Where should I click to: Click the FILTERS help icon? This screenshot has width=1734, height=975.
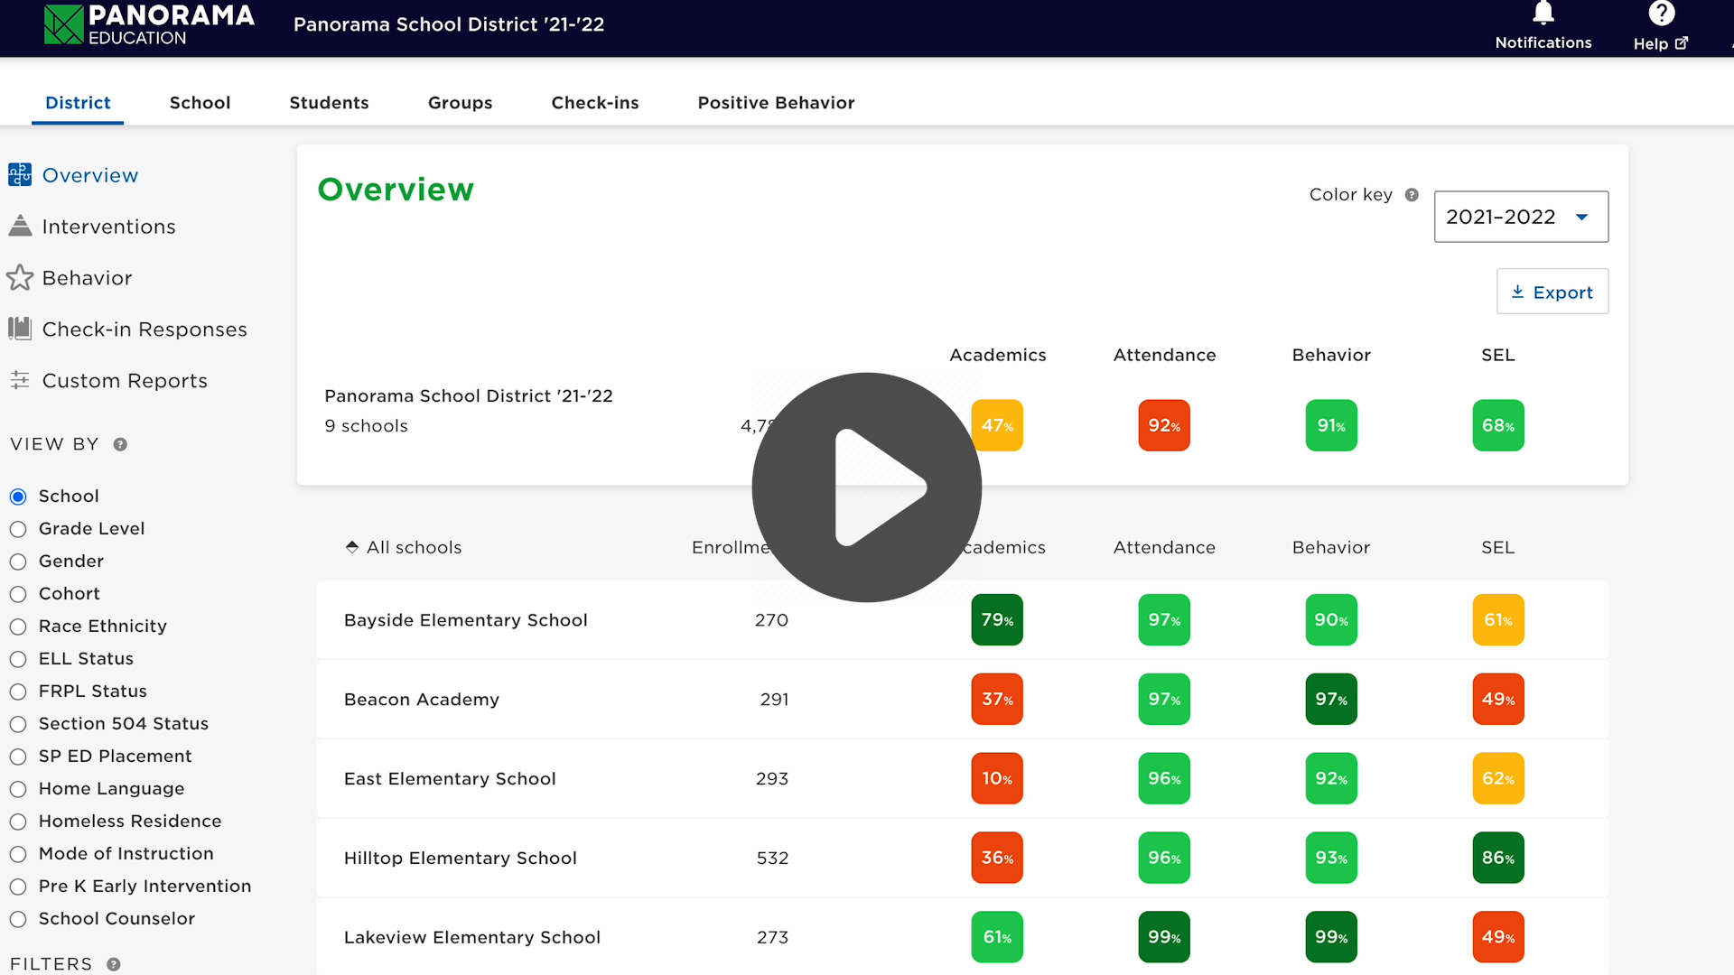114,964
